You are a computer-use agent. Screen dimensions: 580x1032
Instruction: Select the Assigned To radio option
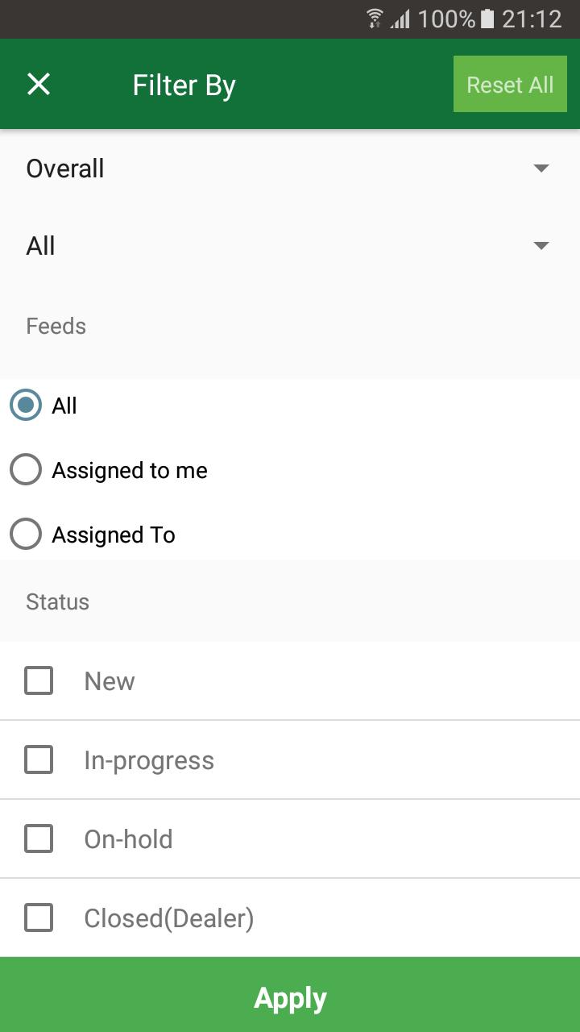coord(26,535)
